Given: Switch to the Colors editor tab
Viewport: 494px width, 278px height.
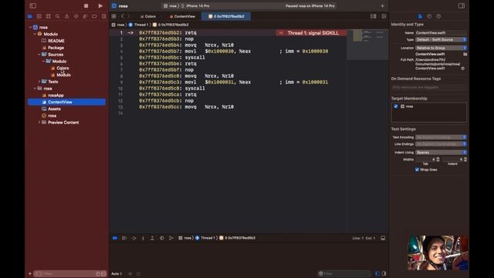Looking at the screenshot, I should coord(147,16).
